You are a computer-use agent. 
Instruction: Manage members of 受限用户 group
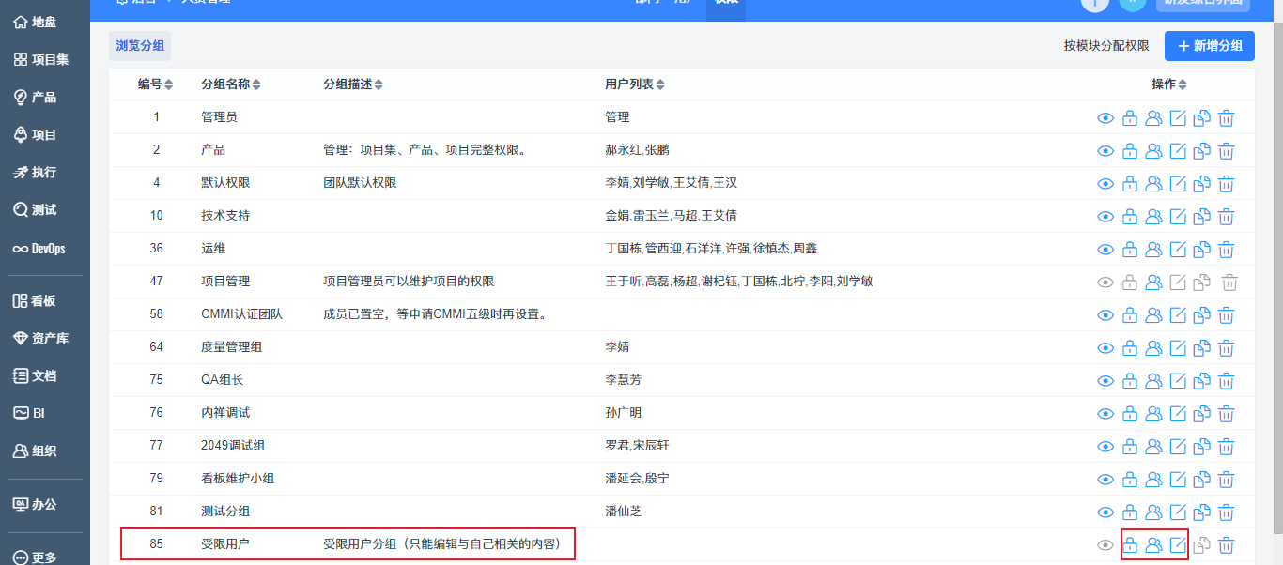click(1154, 545)
